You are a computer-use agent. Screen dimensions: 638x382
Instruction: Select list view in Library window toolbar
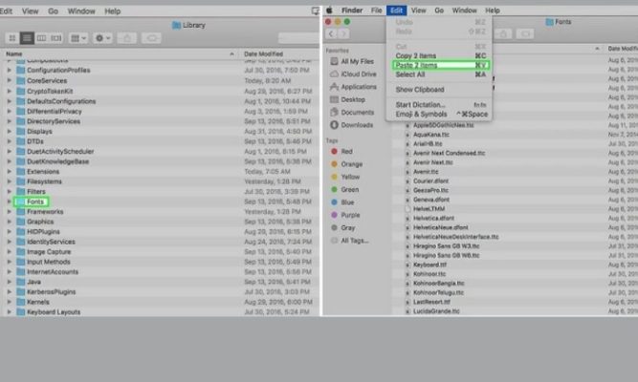[27, 37]
